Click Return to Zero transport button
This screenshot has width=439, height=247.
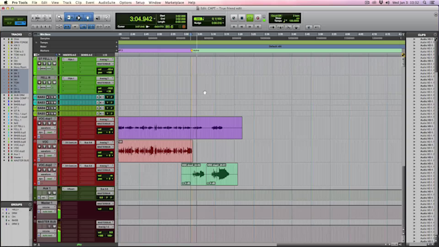(x=234, y=26)
